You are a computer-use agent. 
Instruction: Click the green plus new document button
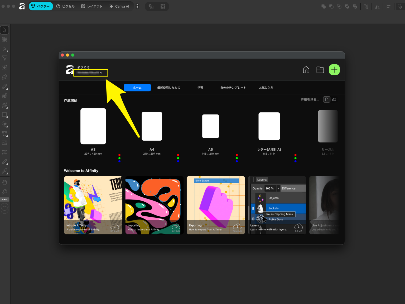(x=334, y=70)
